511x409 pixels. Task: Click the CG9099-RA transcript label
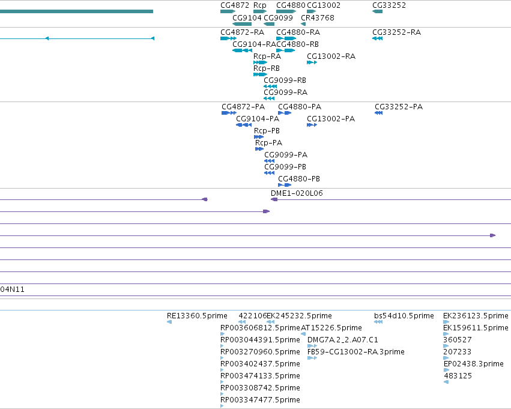[285, 92]
